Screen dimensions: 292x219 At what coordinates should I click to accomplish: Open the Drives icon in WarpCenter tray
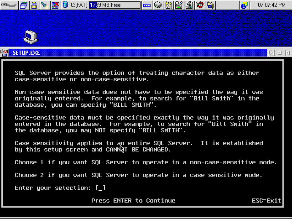(158, 5)
